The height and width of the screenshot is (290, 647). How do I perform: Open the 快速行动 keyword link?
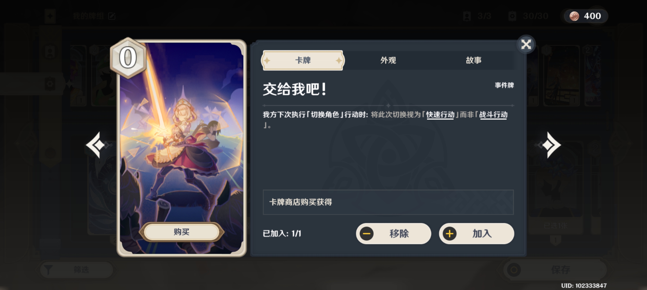[440, 115]
